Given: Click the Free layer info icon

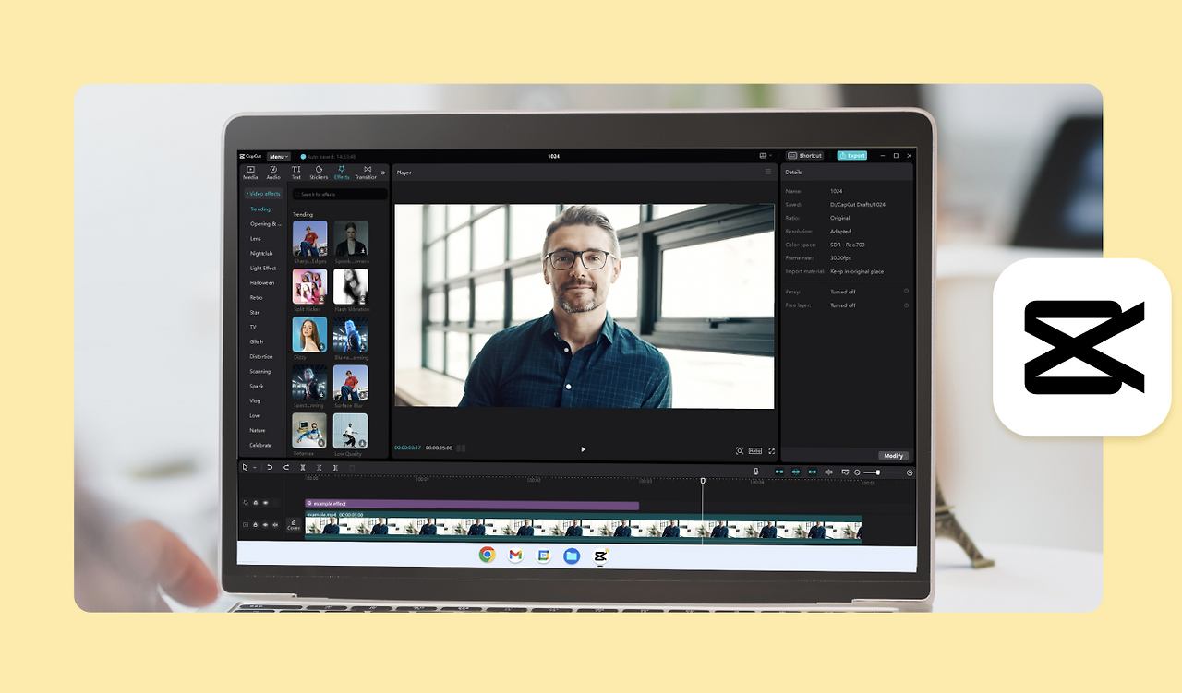Looking at the screenshot, I should pyautogui.click(x=906, y=305).
